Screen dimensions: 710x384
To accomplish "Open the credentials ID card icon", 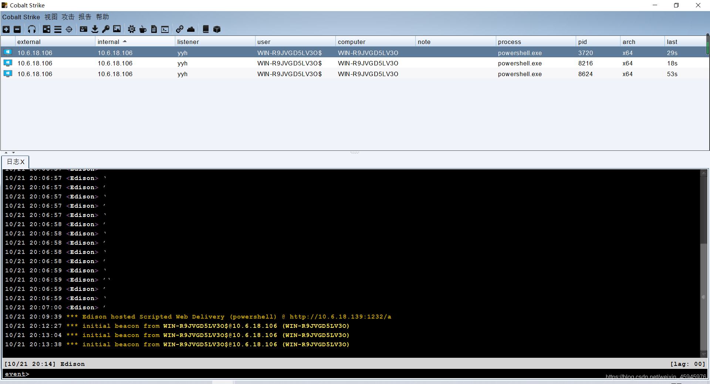I will coord(84,29).
